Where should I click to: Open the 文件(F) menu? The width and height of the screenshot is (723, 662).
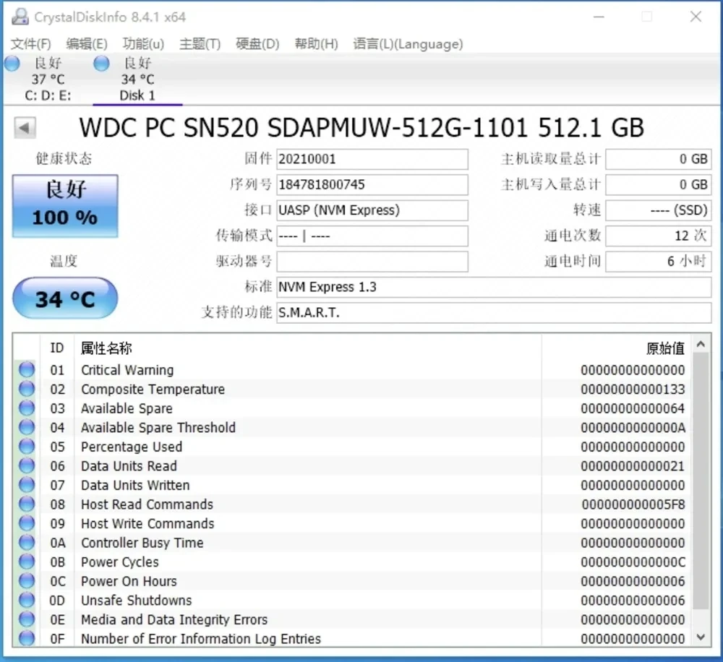coord(30,44)
